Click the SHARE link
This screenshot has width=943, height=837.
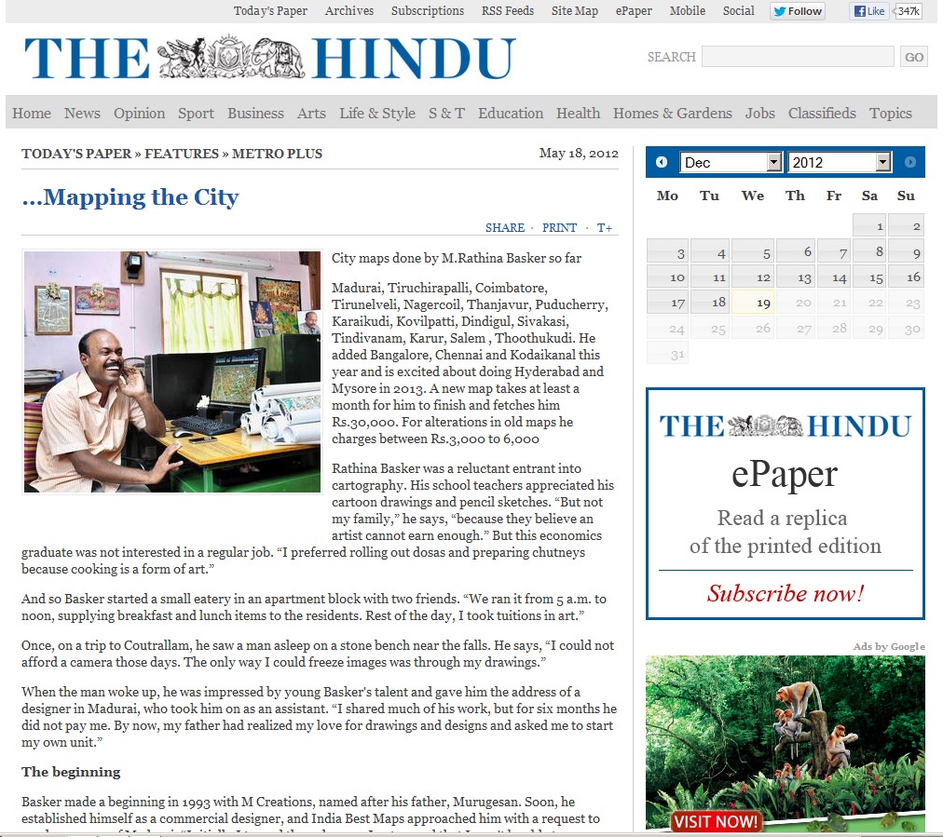(504, 228)
